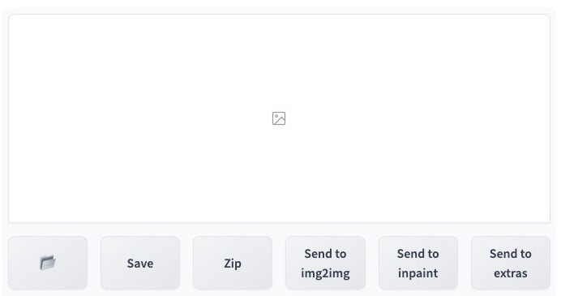Transfer output to the extras tab
This screenshot has height=296, width=561.
click(x=511, y=263)
